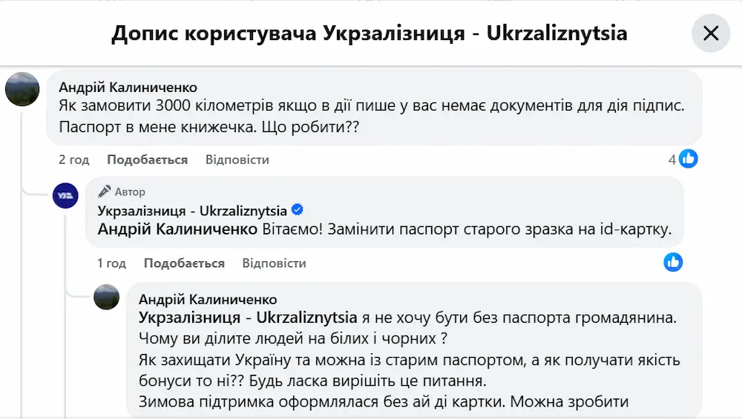Viewport: 742px width, 420px height.
Task: Close the Ukrzaliznytsia post dialog
Action: click(x=711, y=33)
